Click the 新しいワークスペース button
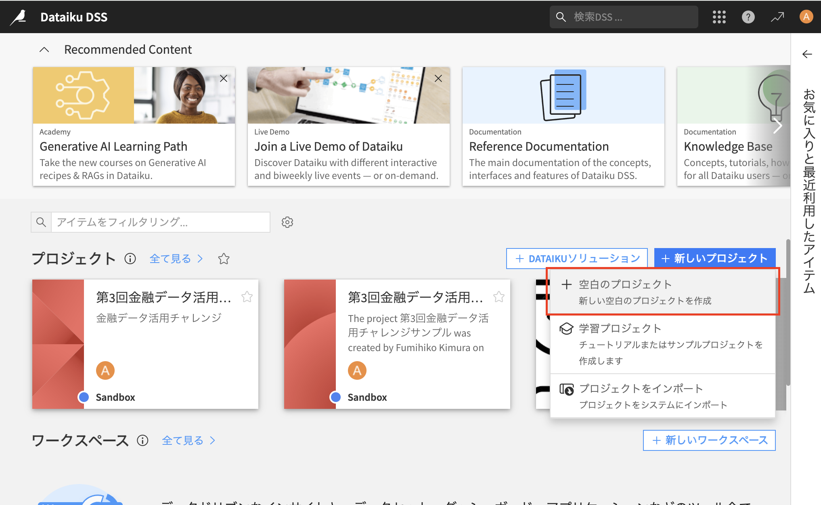Screen dimensions: 821x505 click(x=709, y=440)
